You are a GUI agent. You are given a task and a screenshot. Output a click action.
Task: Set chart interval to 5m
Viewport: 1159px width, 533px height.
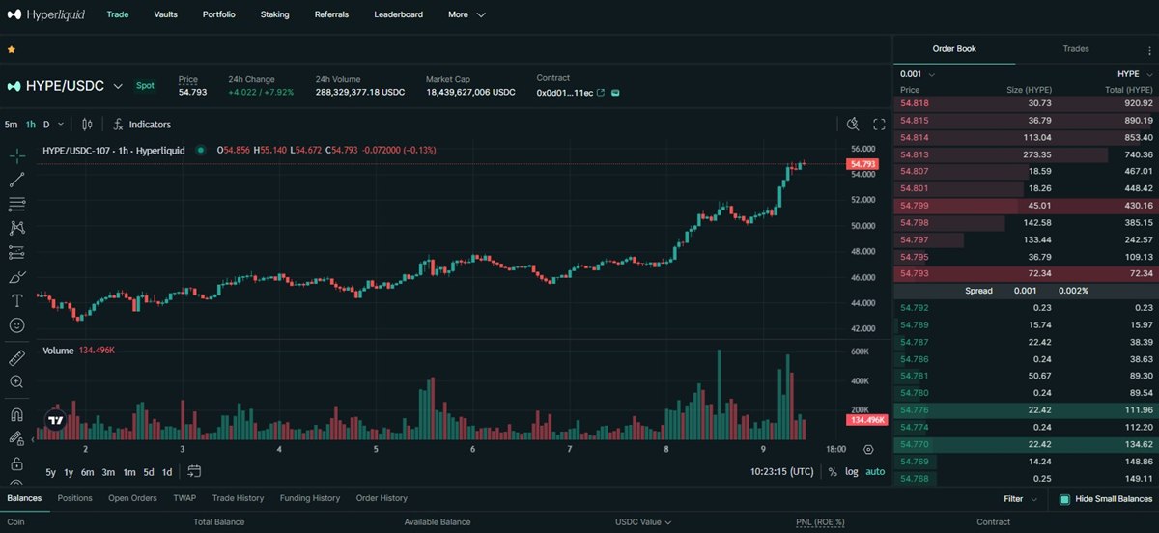(11, 124)
